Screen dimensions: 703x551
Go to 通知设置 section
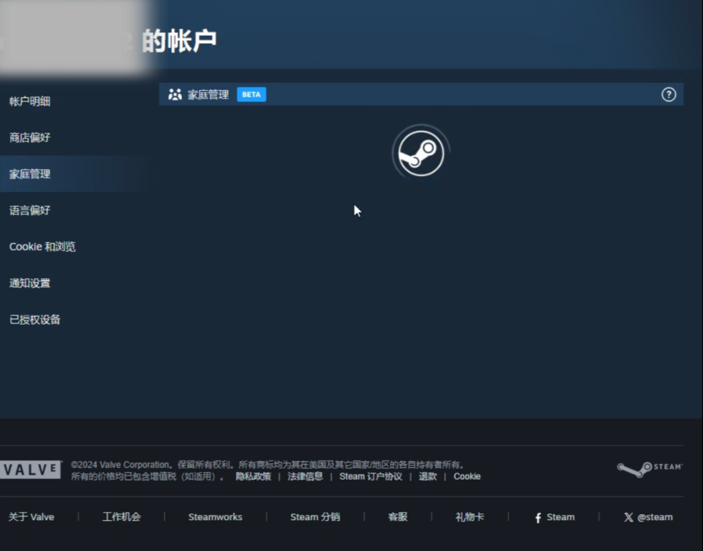coord(30,283)
